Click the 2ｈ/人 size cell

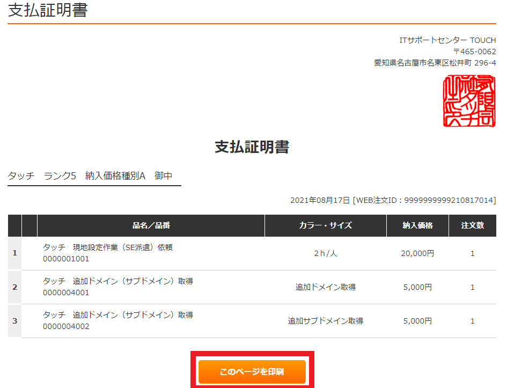pos(325,253)
